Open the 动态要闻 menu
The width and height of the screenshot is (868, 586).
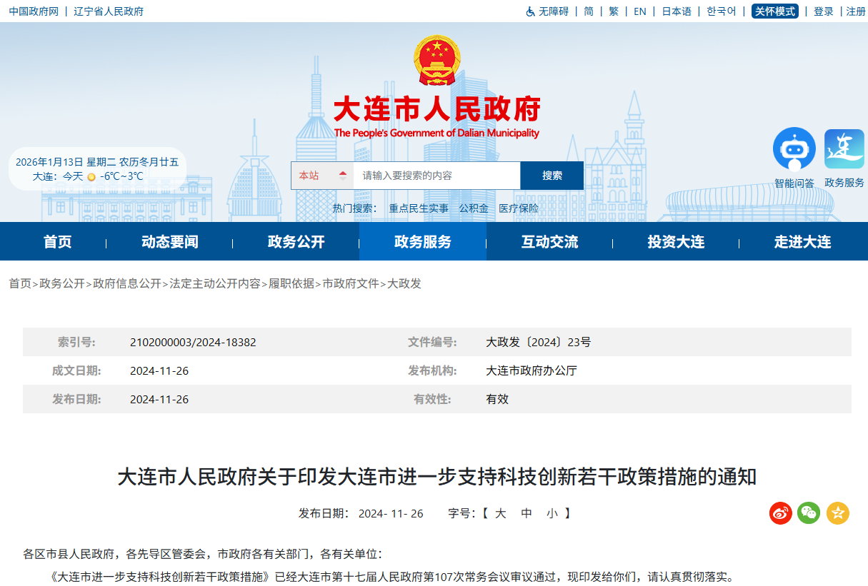170,241
